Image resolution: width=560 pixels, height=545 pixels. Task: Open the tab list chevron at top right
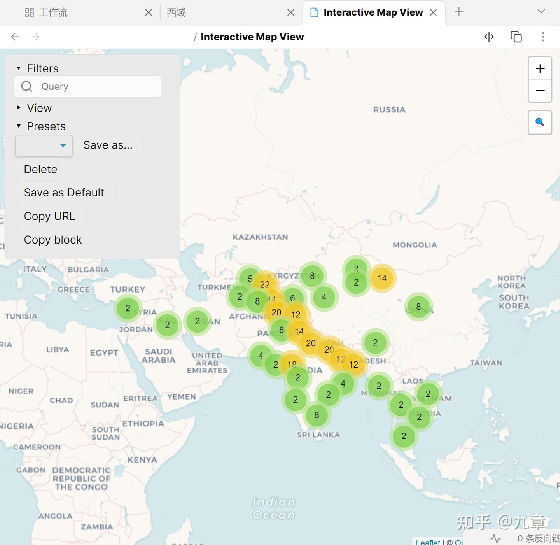click(x=541, y=12)
